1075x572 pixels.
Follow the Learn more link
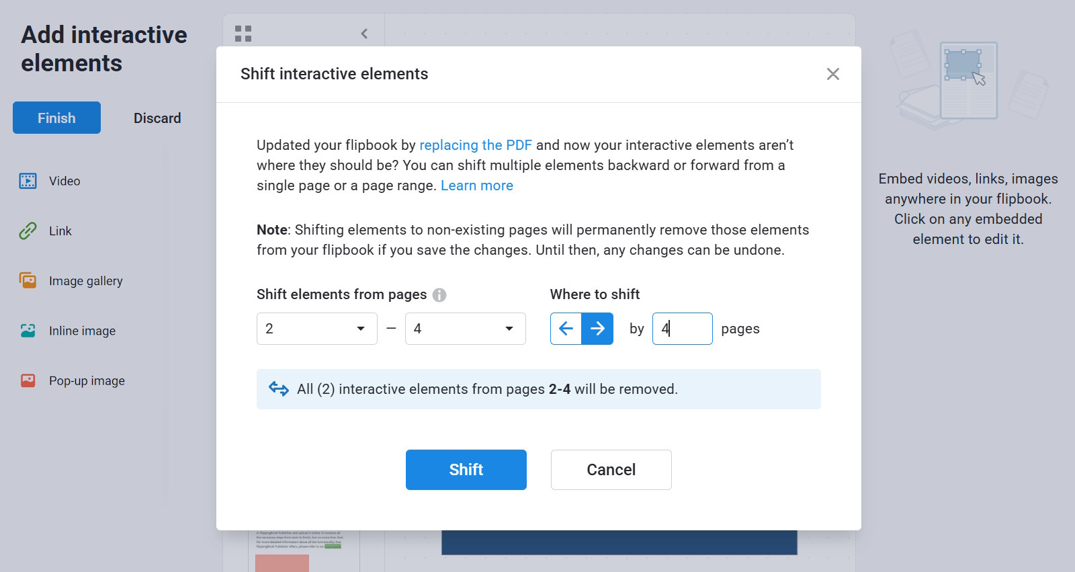[476, 186]
